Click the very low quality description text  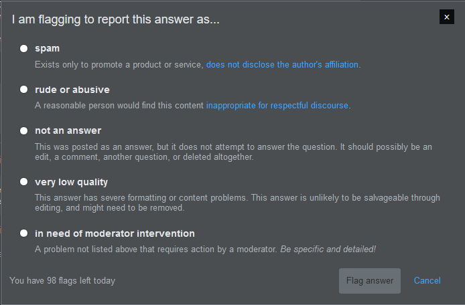point(237,203)
